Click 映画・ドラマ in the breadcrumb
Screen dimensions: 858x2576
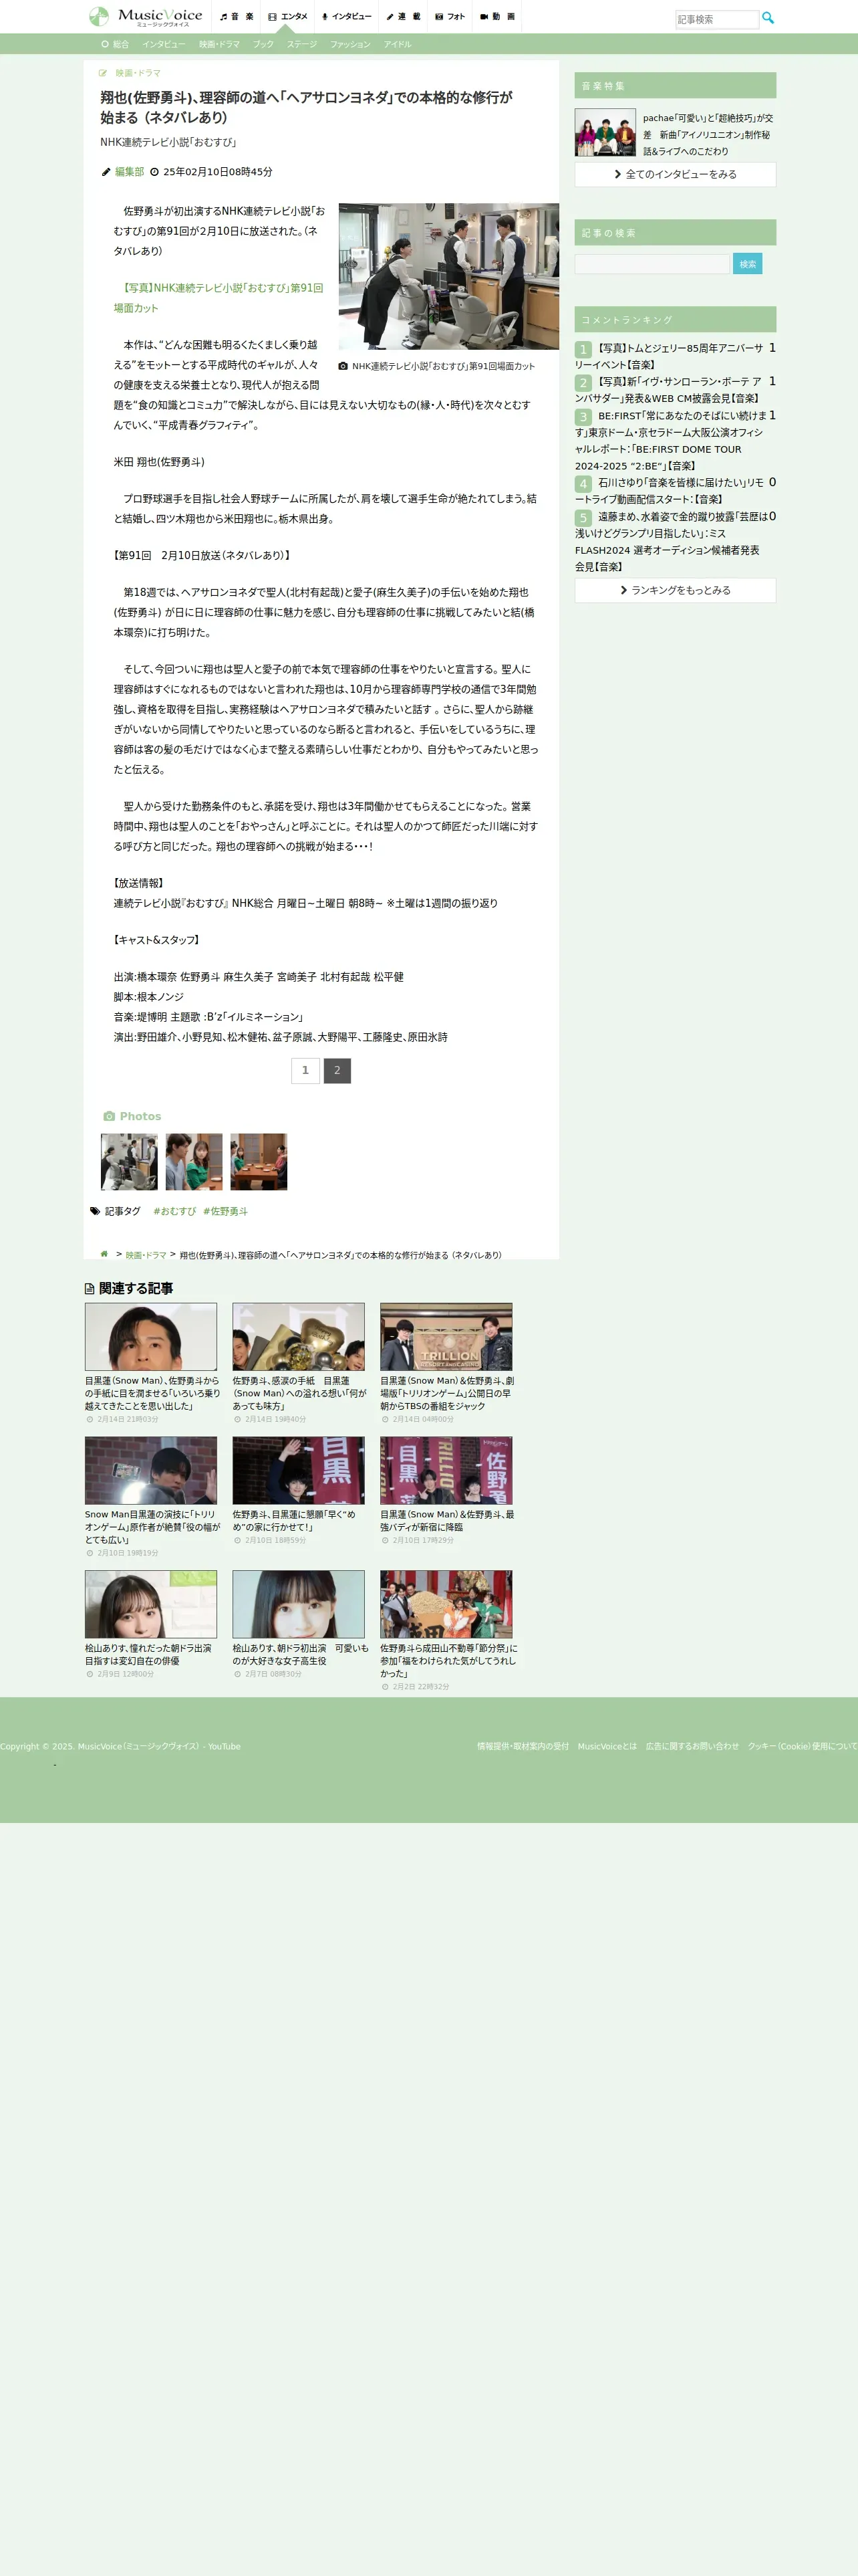(146, 1255)
